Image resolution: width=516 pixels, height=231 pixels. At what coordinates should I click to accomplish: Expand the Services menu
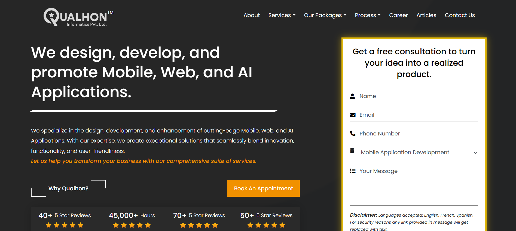282,15
